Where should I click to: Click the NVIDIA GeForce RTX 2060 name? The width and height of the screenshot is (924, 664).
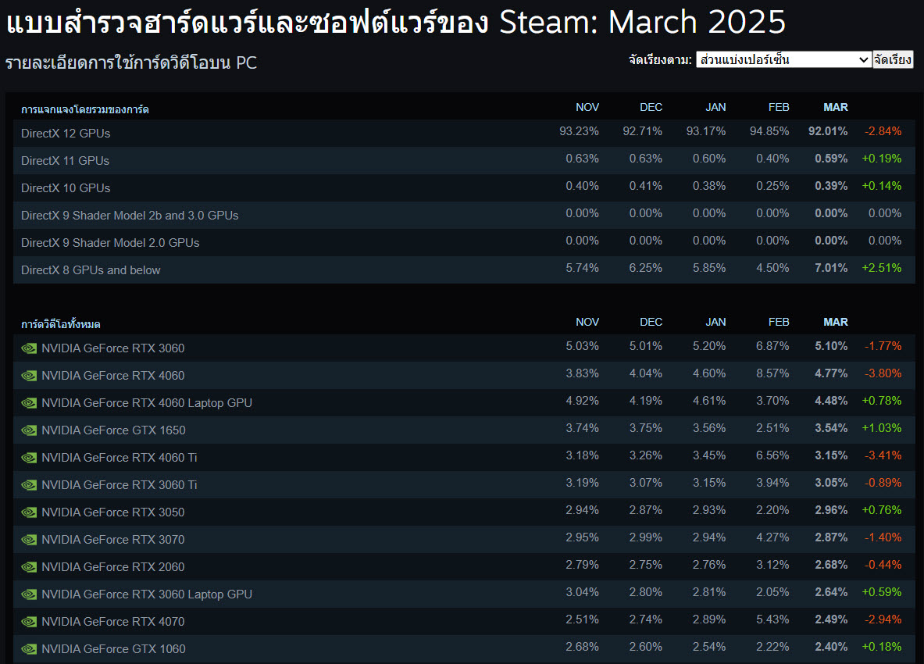113,567
